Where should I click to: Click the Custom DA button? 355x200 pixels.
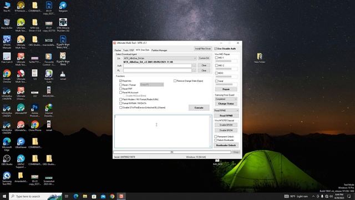point(204,58)
